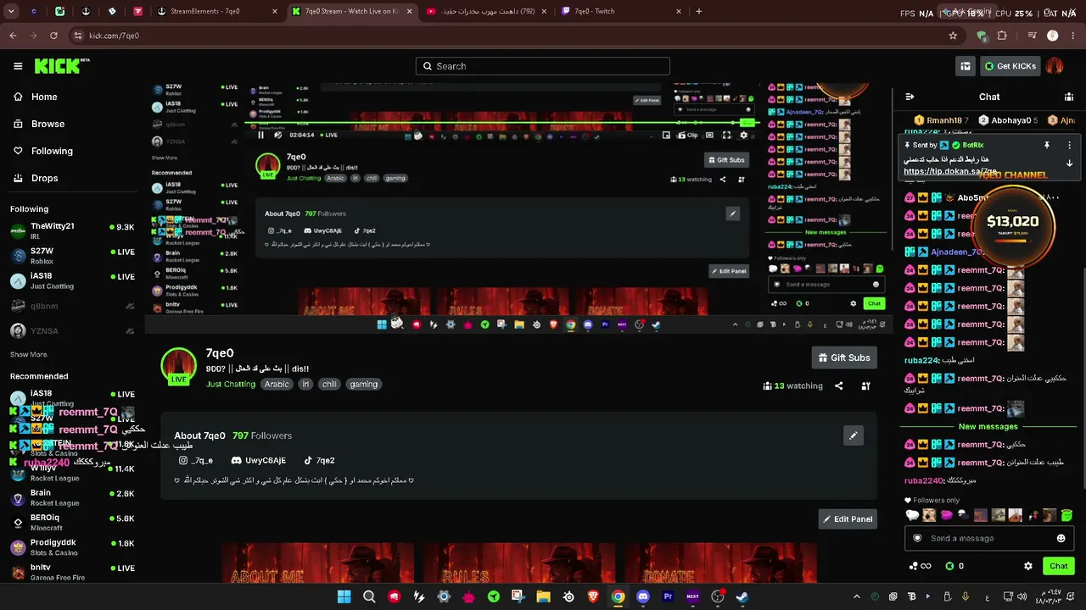Open a new browser tab
1086x610 pixels.
click(698, 12)
